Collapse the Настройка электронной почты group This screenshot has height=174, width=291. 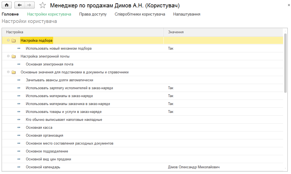coord(8,56)
